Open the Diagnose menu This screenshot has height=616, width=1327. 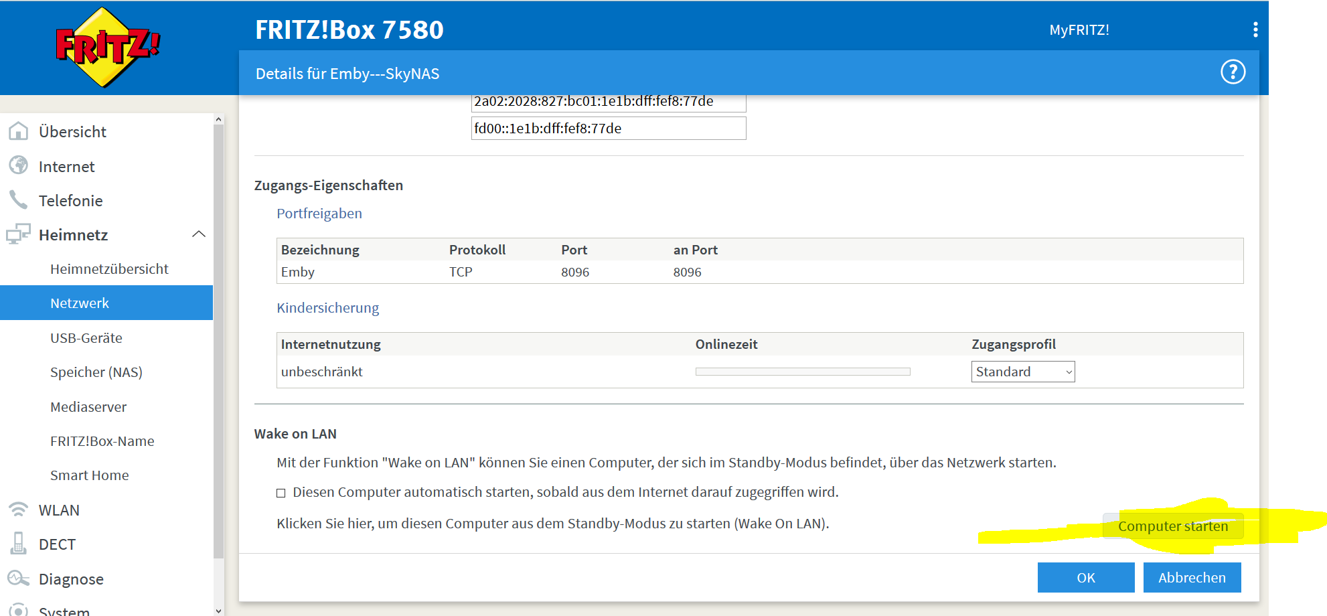tap(71, 579)
